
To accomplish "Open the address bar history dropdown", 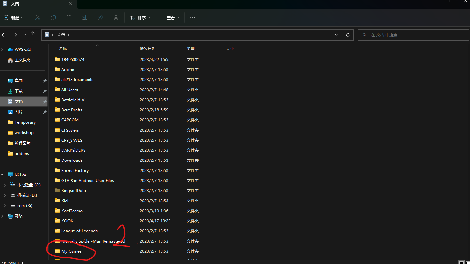I will [337, 35].
